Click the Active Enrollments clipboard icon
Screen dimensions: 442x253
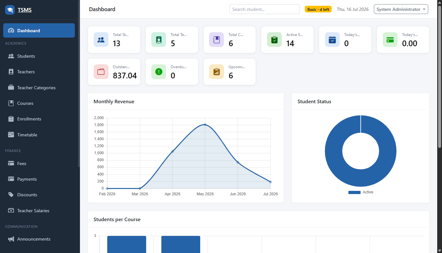tap(274, 40)
